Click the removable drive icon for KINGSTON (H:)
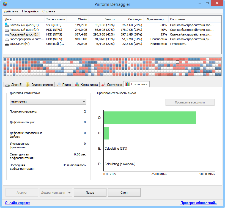225x208 pixels. [7, 44]
